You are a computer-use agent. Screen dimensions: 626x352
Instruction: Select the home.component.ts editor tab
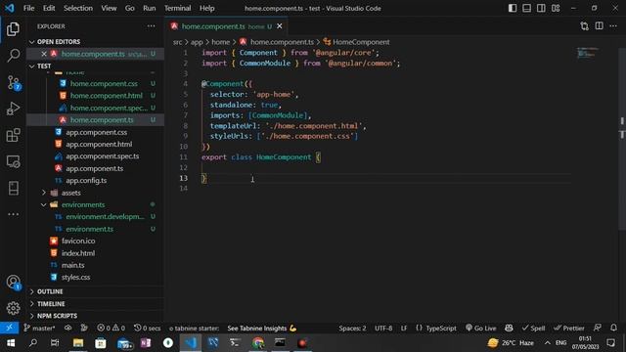[x=226, y=26]
